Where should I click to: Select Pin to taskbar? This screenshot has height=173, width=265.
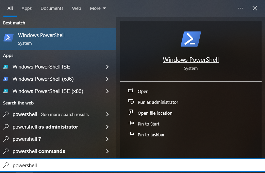(151, 135)
